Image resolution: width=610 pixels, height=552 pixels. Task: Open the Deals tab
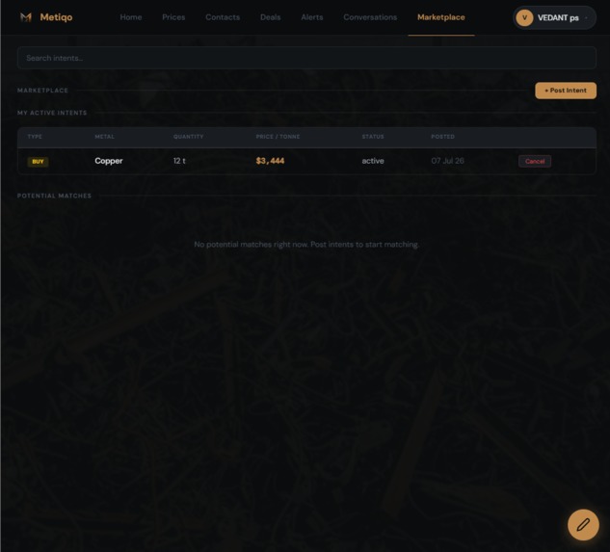(271, 17)
